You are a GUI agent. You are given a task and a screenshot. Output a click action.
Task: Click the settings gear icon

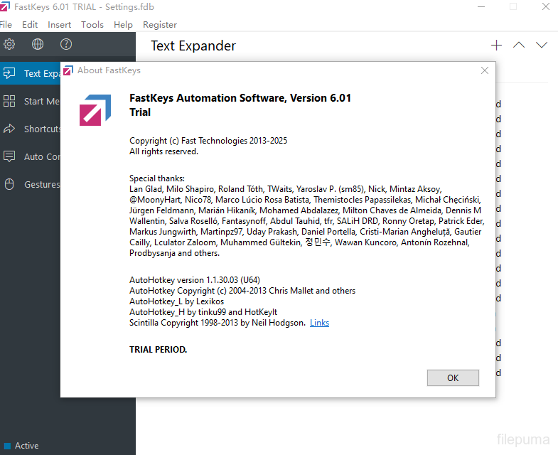tap(9, 44)
